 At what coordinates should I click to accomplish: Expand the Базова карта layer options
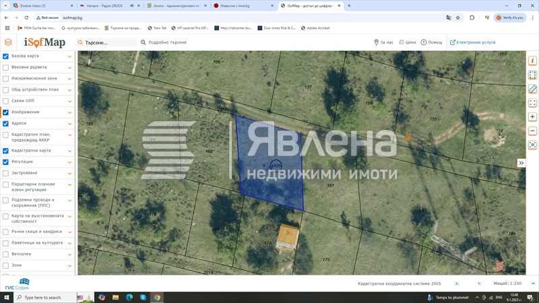(69, 57)
